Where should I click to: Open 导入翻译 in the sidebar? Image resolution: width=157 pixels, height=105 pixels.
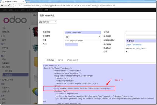click(x=9, y=71)
